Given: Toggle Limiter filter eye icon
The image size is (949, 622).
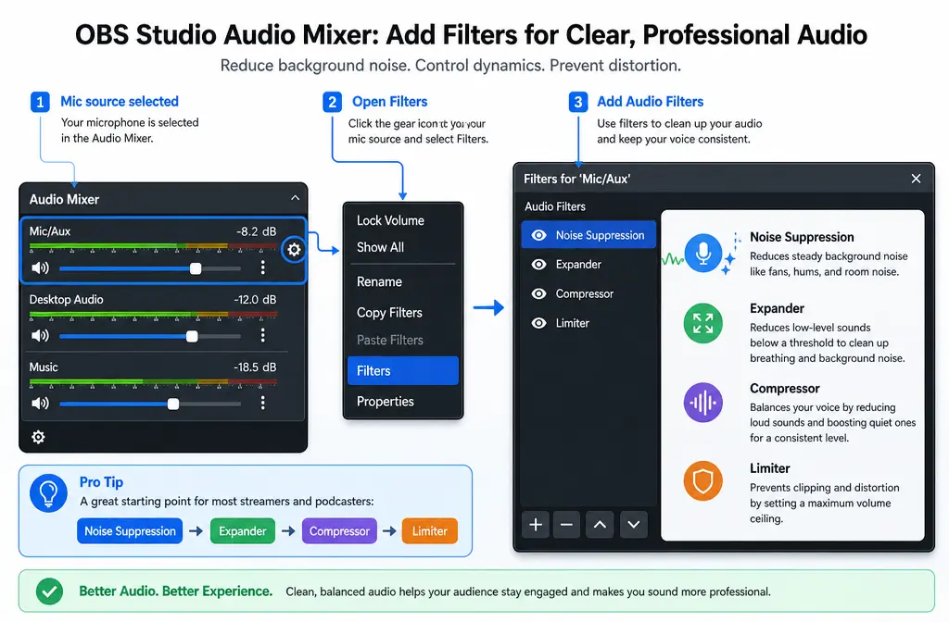Looking at the screenshot, I should tap(538, 323).
